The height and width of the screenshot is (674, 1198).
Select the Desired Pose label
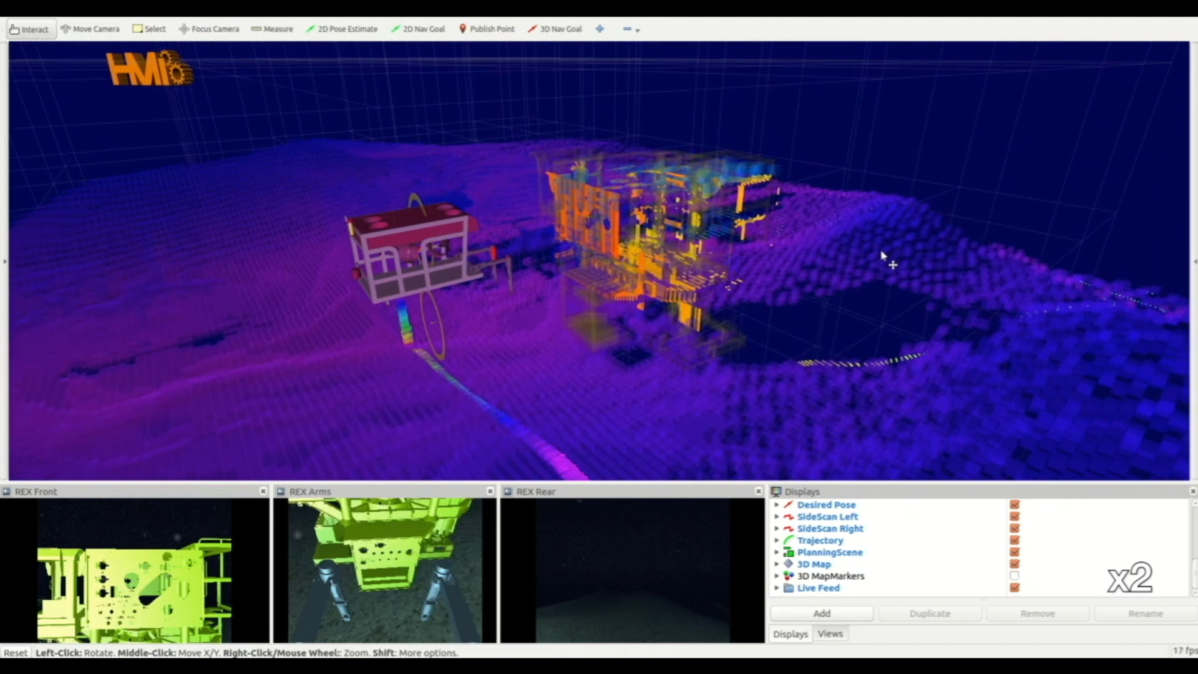(x=826, y=505)
